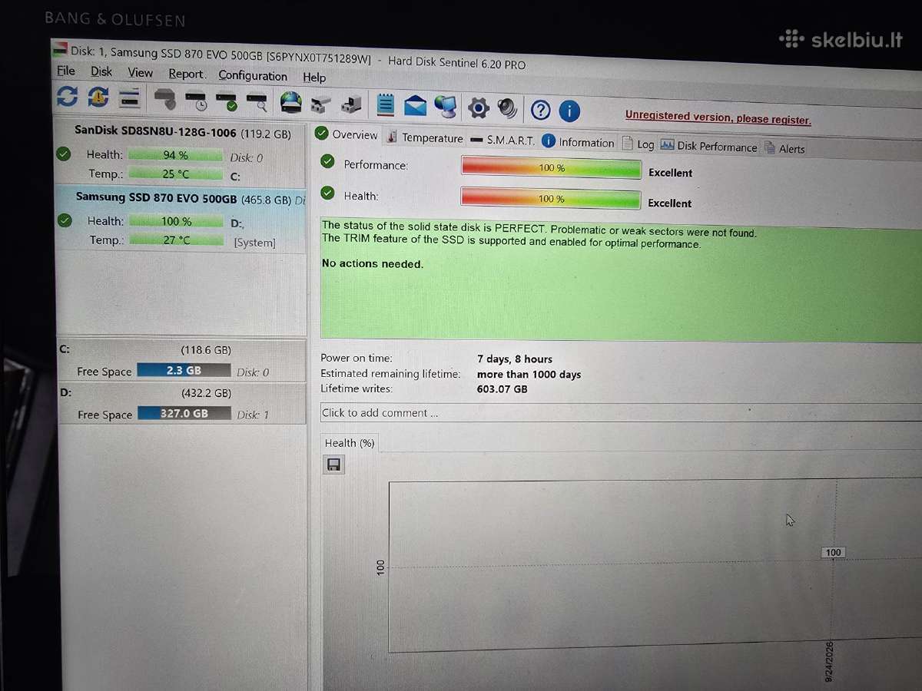
Task: Switch to the S.M.A.R.T. tab
Action: pyautogui.click(x=502, y=141)
